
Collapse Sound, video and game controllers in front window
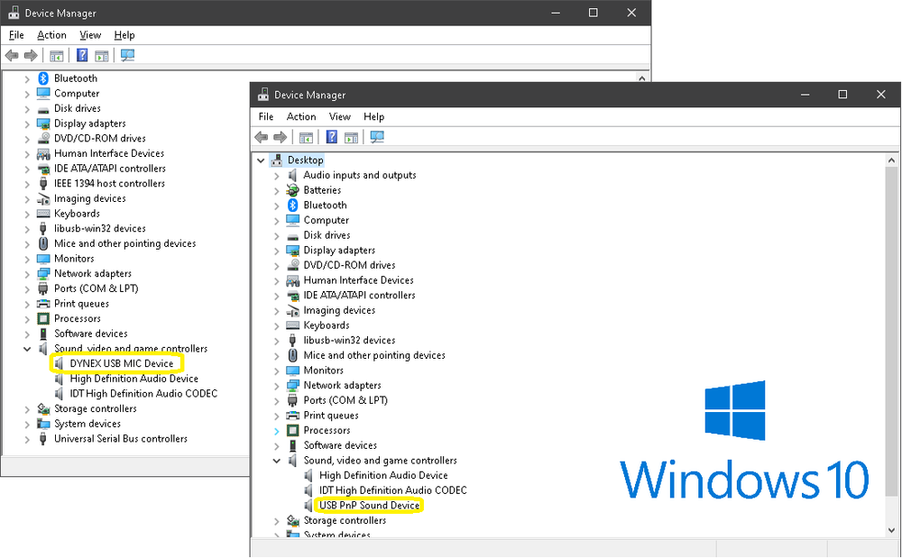pyautogui.click(x=277, y=461)
